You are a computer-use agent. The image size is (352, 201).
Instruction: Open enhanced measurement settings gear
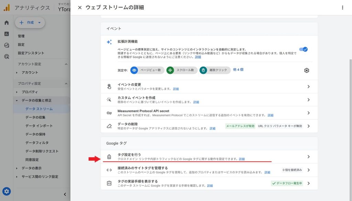pyautogui.click(x=306, y=70)
